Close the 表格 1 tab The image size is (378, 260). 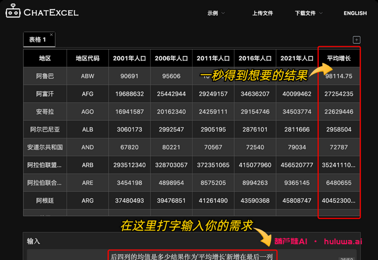click(51, 36)
